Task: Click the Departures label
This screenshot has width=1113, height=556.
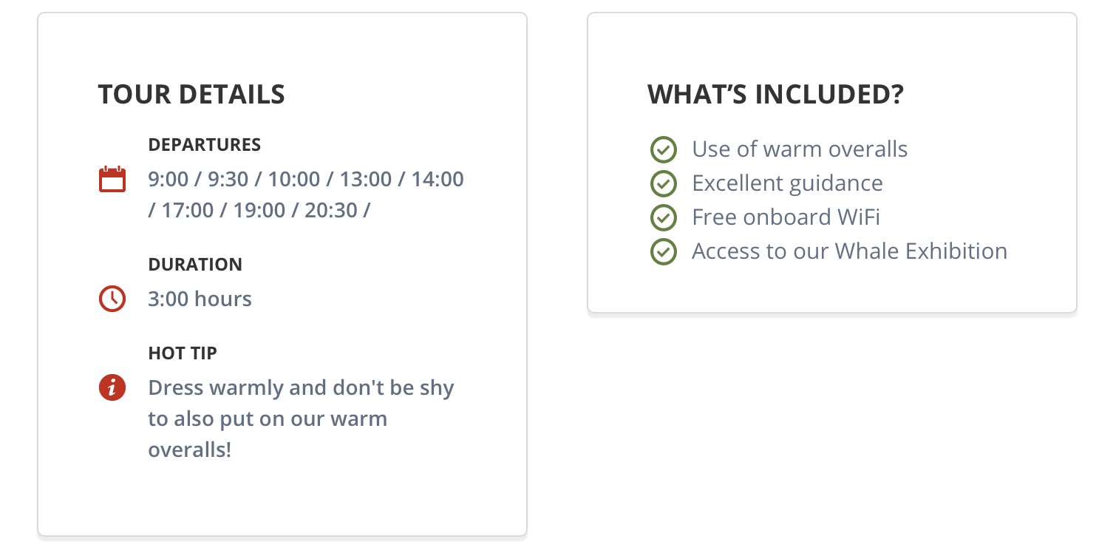Action: coord(205,144)
